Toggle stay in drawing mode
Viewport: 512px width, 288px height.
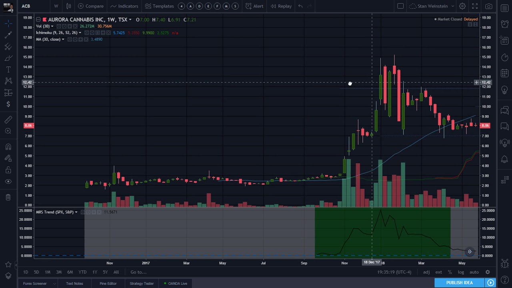click(x=8, y=158)
